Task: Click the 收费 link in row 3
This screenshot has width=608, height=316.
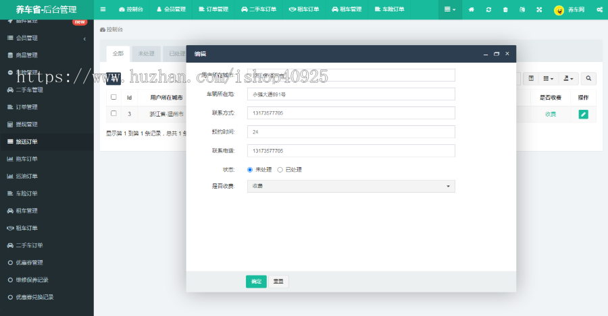Action: (551, 114)
